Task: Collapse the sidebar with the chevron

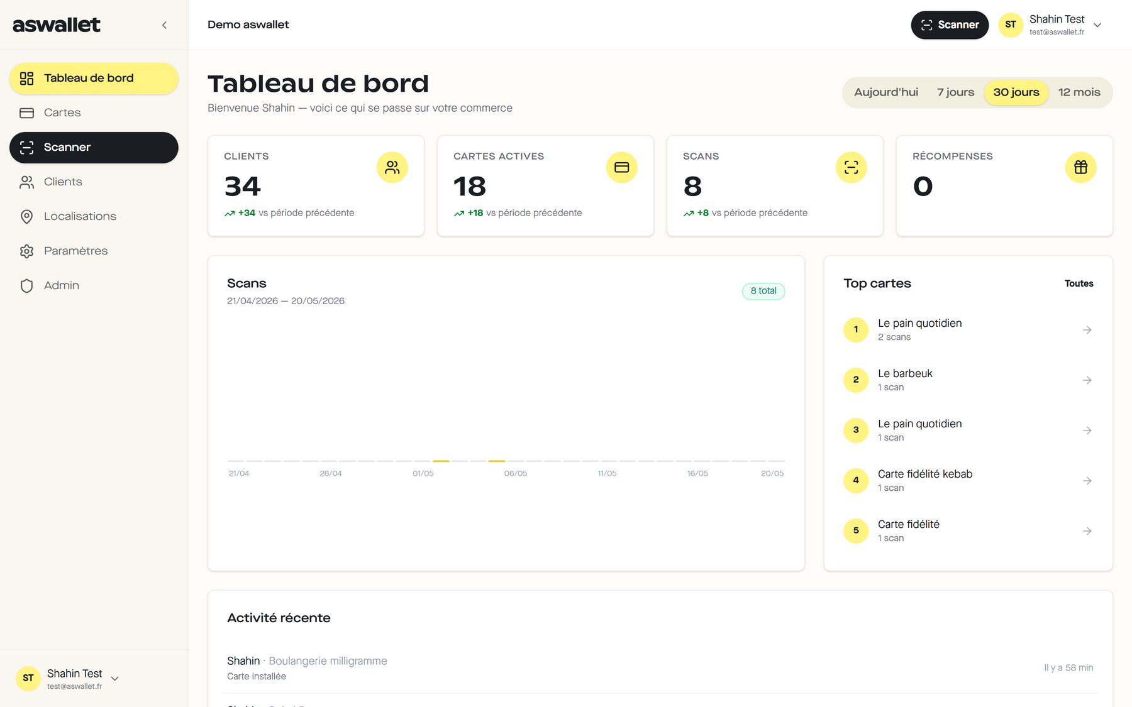Action: [164, 25]
